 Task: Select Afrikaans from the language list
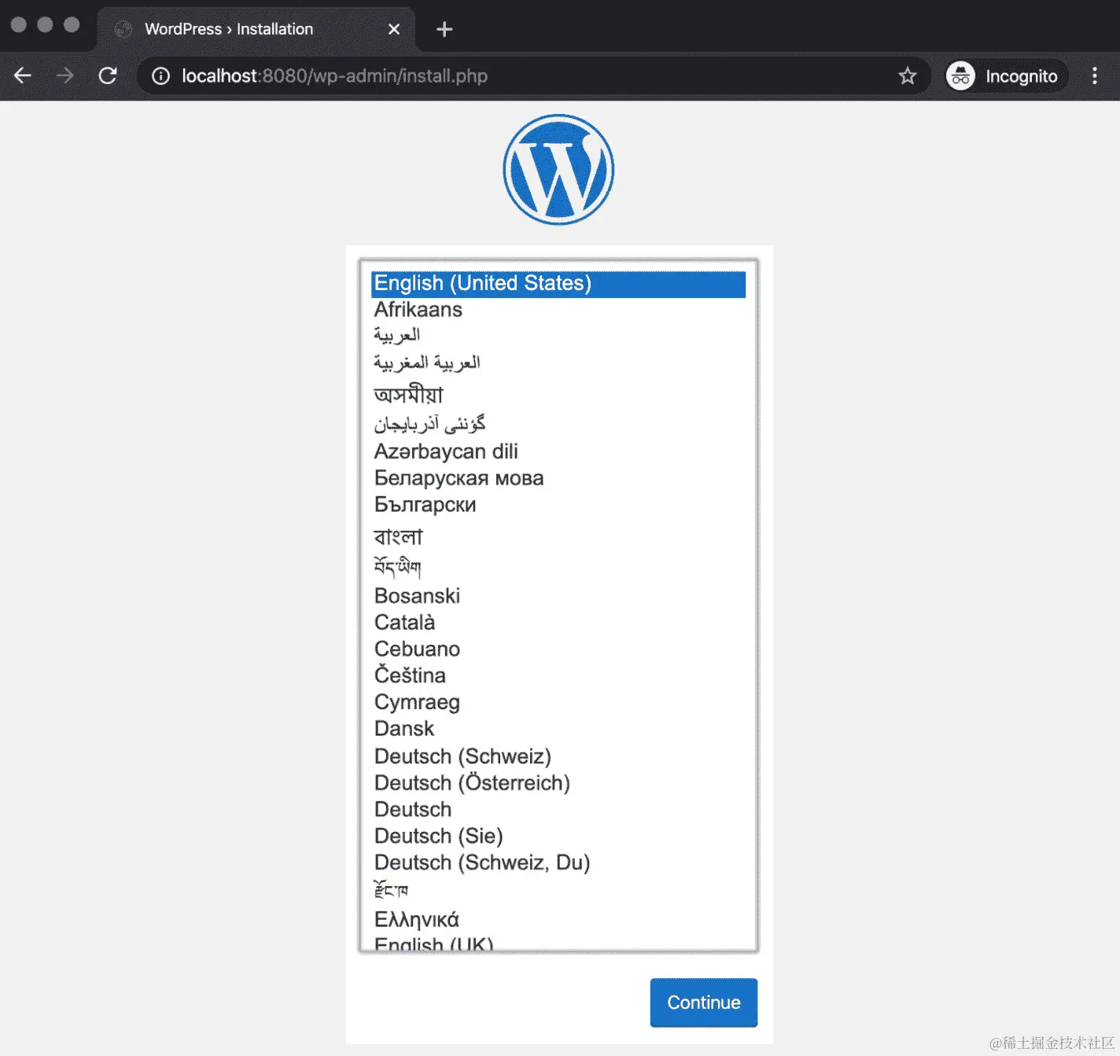(418, 309)
